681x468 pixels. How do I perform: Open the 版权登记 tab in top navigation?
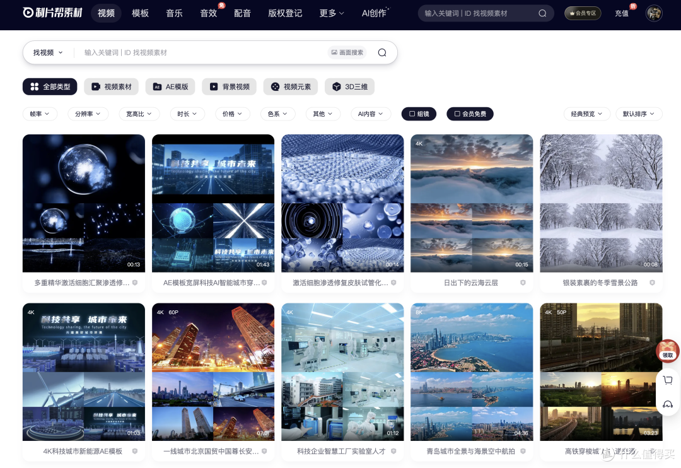pos(286,13)
